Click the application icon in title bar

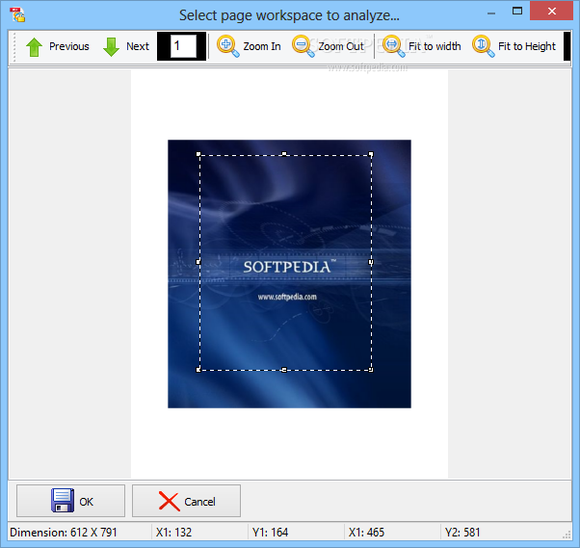click(x=17, y=14)
